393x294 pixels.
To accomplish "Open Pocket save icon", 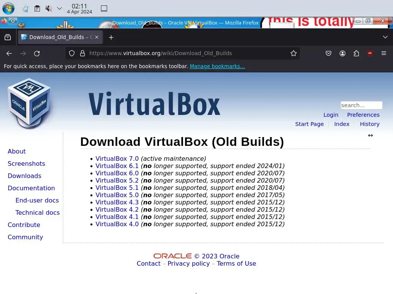I will (329, 53).
